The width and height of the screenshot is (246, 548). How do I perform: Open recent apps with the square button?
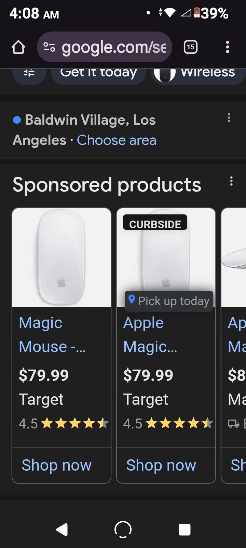(x=184, y=529)
